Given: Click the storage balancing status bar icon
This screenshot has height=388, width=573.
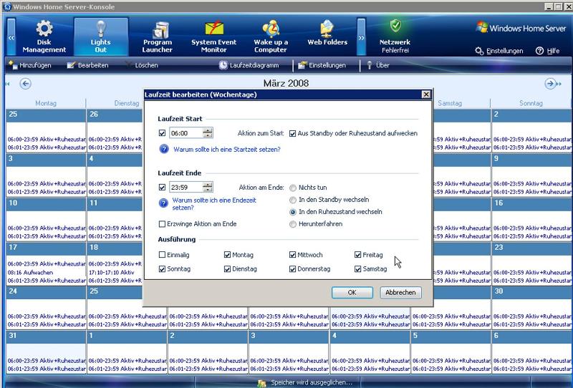Looking at the screenshot, I should tap(261, 383).
